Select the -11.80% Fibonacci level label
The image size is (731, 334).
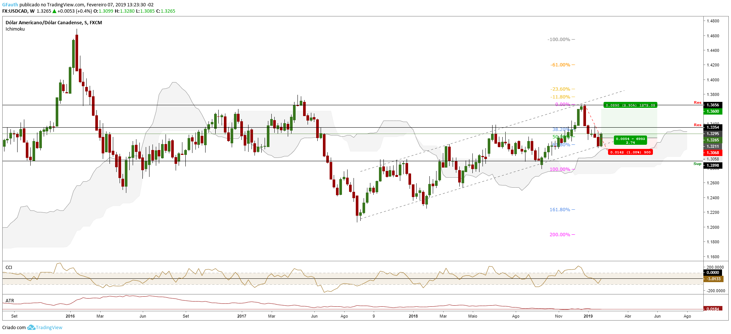(x=560, y=97)
